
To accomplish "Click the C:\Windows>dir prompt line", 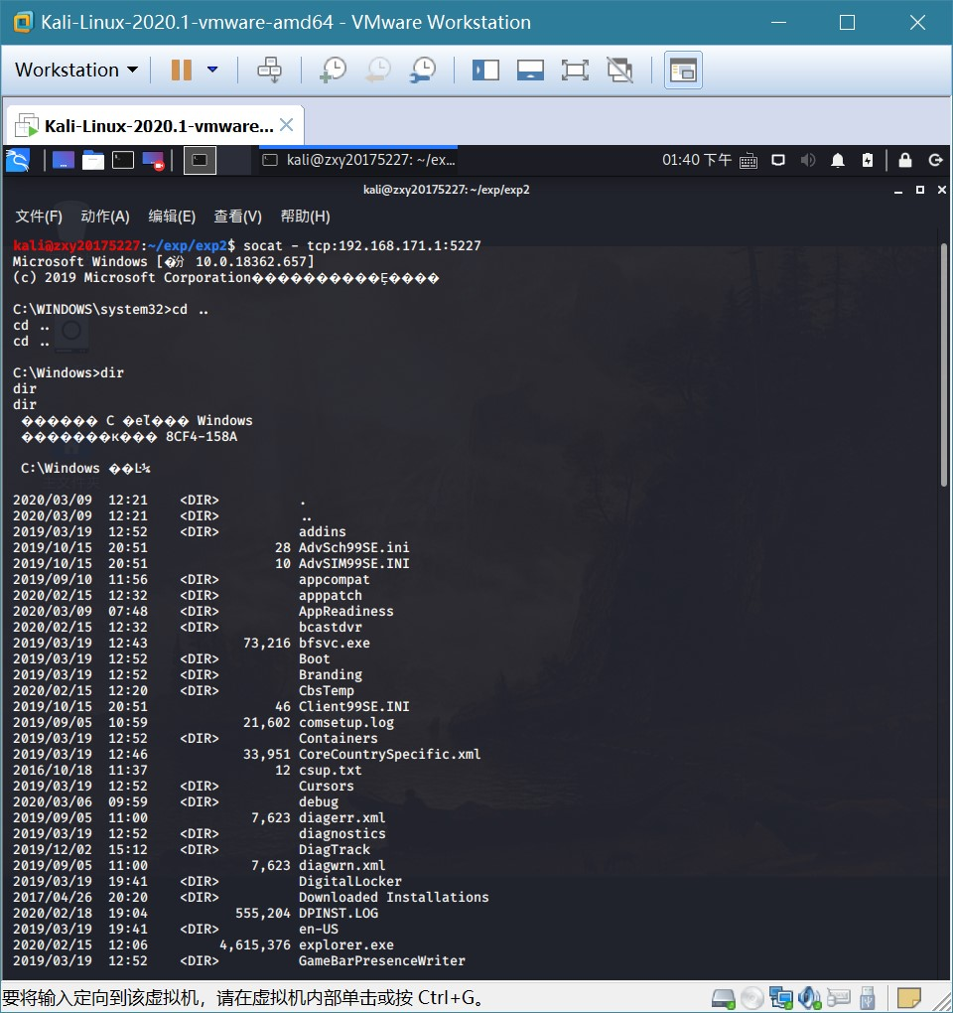I will coord(68,372).
